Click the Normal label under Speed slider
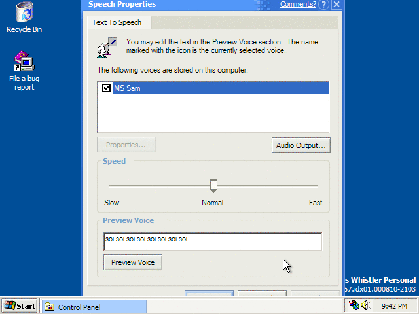This screenshot has height=314, width=419. [212, 203]
